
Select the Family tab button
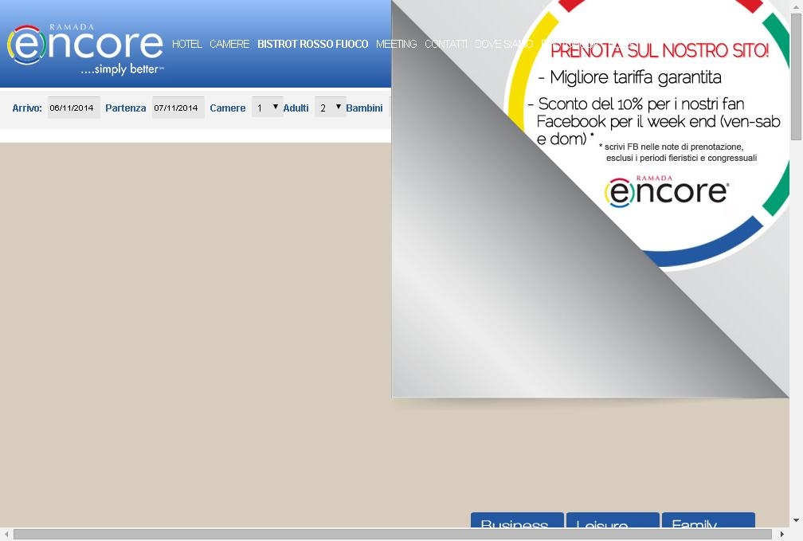point(709,519)
